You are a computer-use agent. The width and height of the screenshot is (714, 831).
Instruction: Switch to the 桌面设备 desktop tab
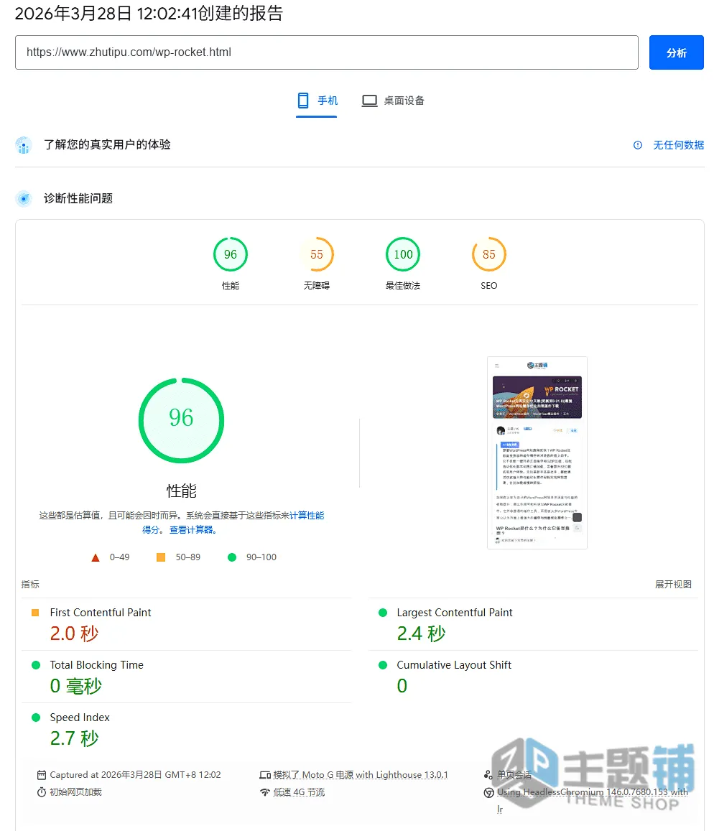(x=393, y=101)
